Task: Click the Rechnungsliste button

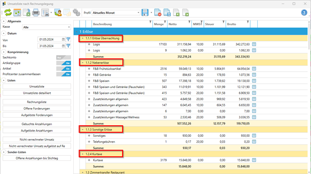Action: (x=37, y=102)
